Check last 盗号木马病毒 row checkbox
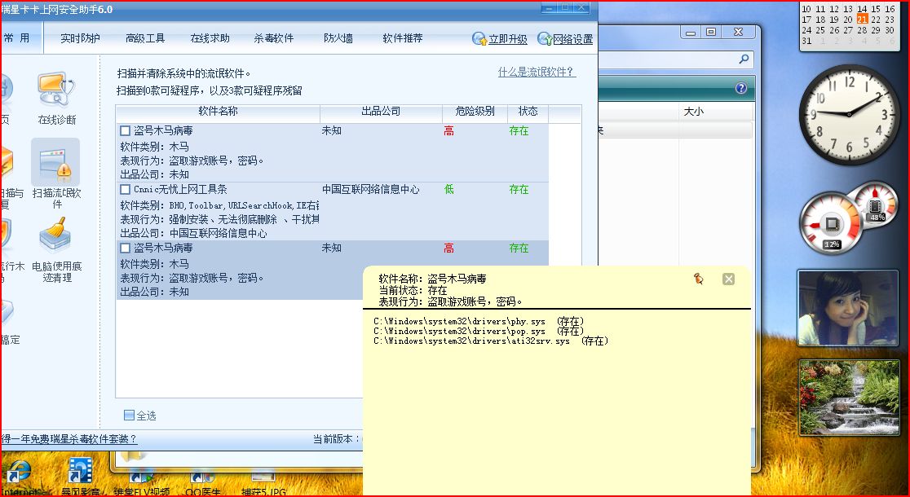Viewport: 910px width, 497px height. pos(125,248)
